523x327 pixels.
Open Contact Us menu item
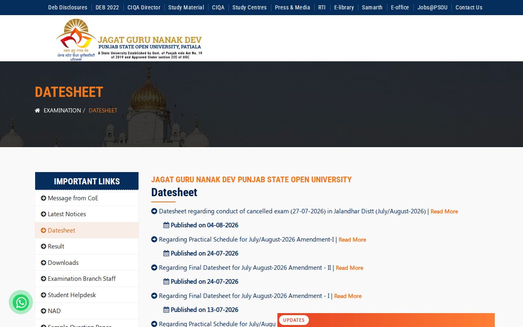point(469,7)
